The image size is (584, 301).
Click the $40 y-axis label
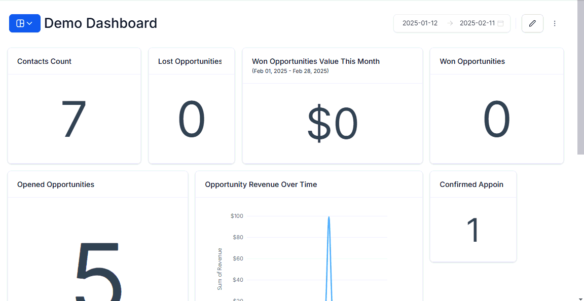(x=238, y=280)
